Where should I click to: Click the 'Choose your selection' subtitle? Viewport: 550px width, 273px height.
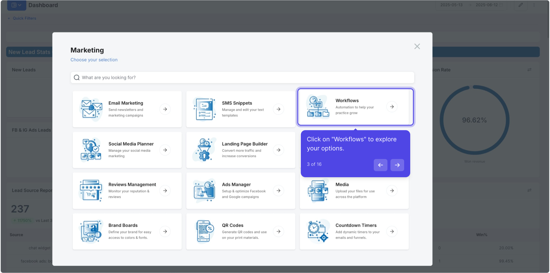pyautogui.click(x=94, y=60)
